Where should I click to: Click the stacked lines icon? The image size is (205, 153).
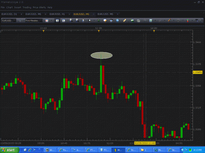(138, 21)
